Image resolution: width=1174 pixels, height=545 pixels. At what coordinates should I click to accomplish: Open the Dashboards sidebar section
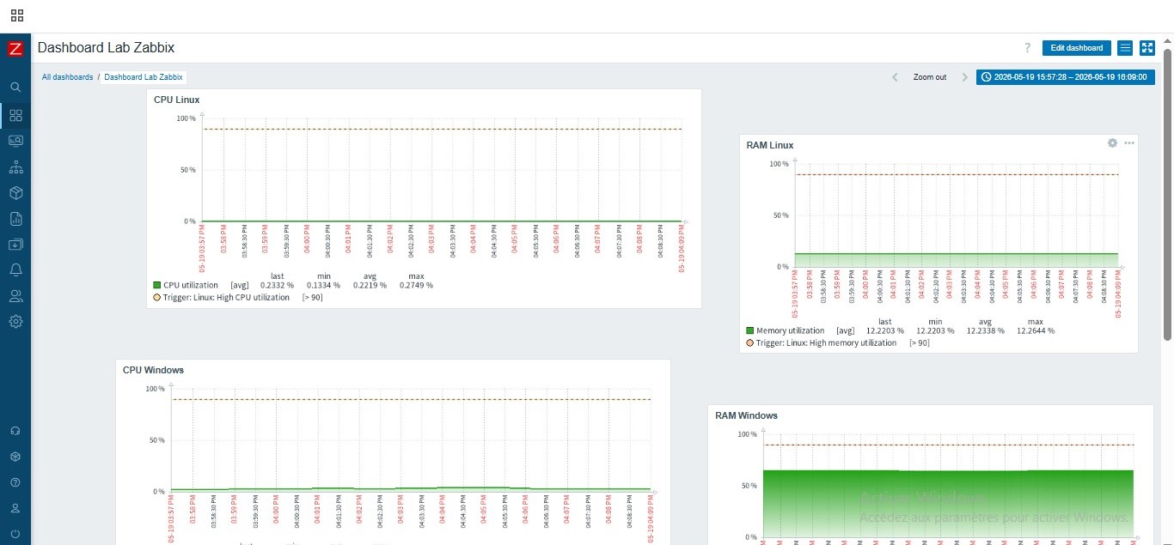tap(15, 115)
